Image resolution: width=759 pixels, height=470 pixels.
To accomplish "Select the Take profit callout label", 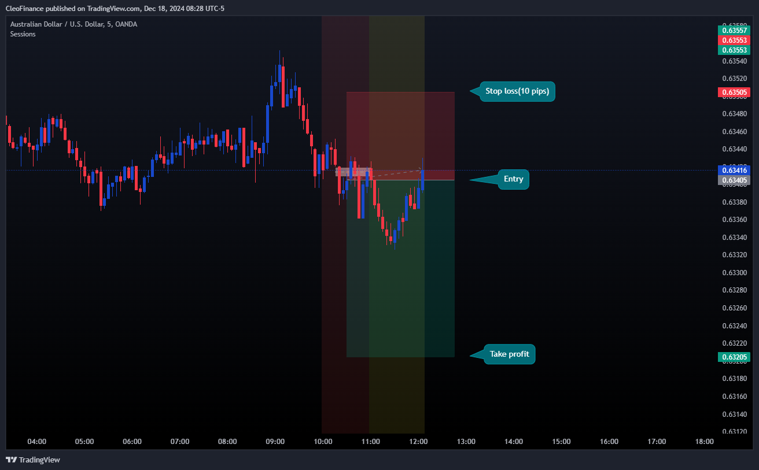I will (x=509, y=354).
